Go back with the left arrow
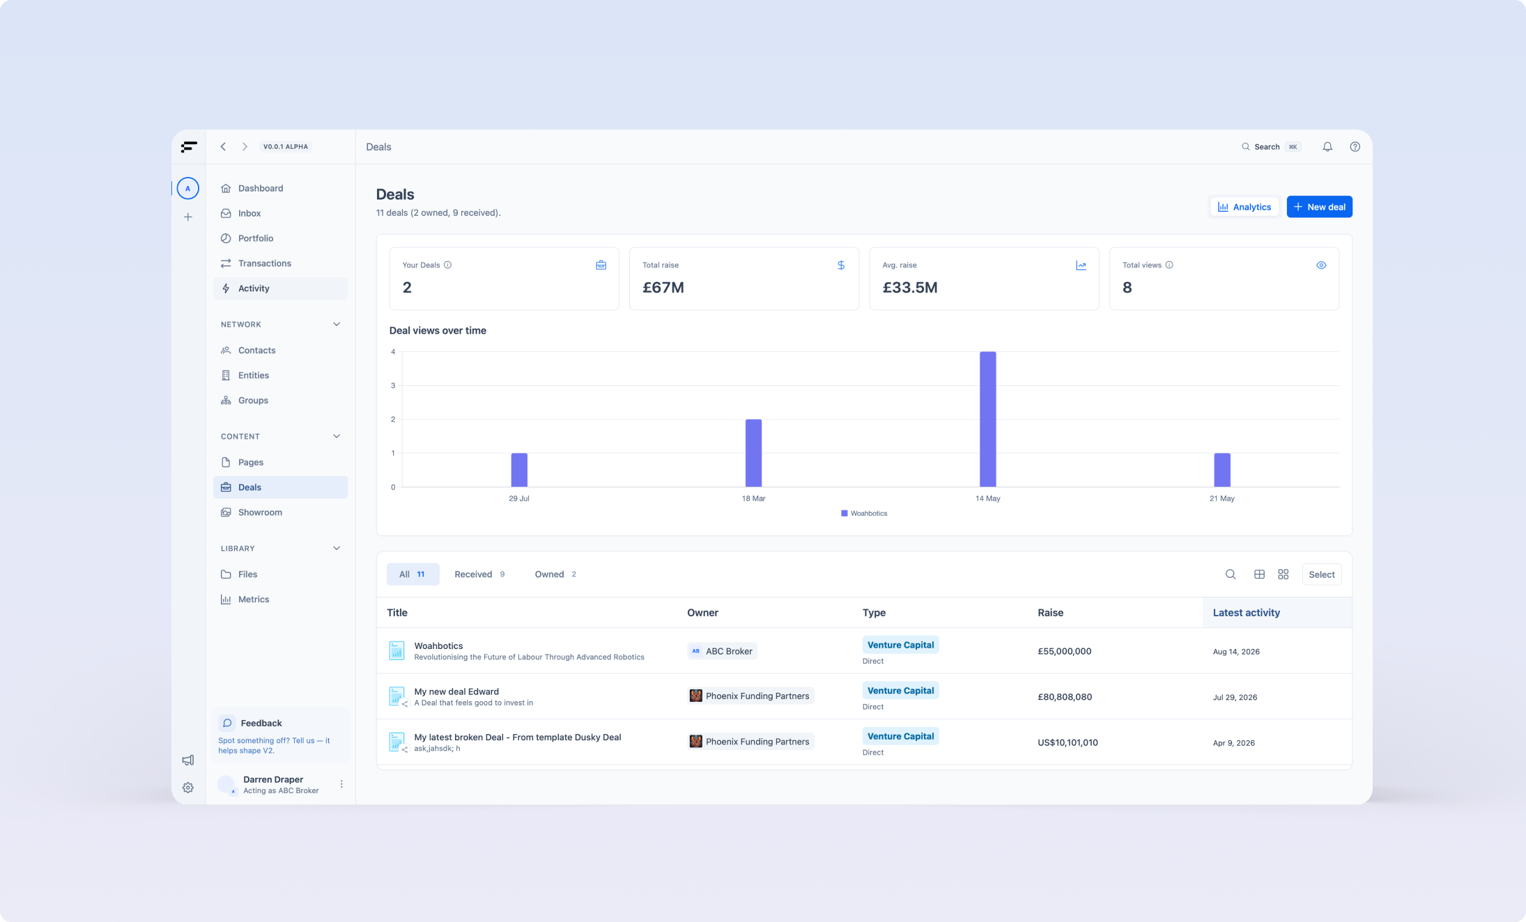Screen dimensions: 1526x922 click(223, 147)
